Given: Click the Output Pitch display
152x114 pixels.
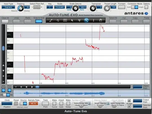Looking at the screenshot, I should click(137, 101).
